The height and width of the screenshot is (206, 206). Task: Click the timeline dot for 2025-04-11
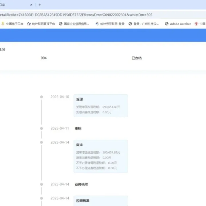click(41, 128)
